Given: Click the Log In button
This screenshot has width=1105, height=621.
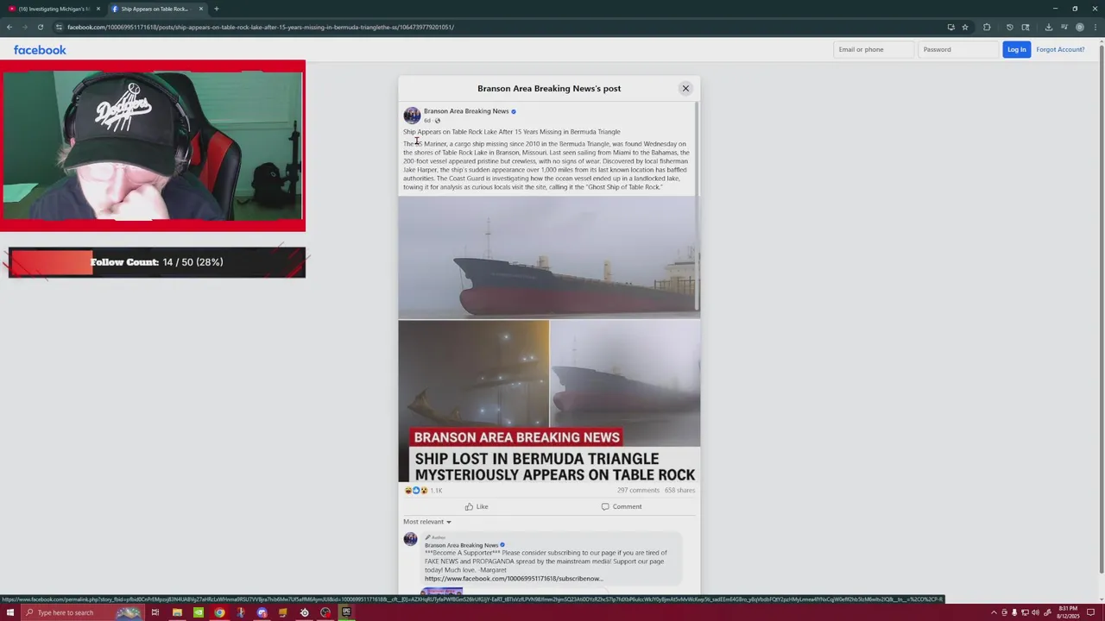Looking at the screenshot, I should [1016, 49].
